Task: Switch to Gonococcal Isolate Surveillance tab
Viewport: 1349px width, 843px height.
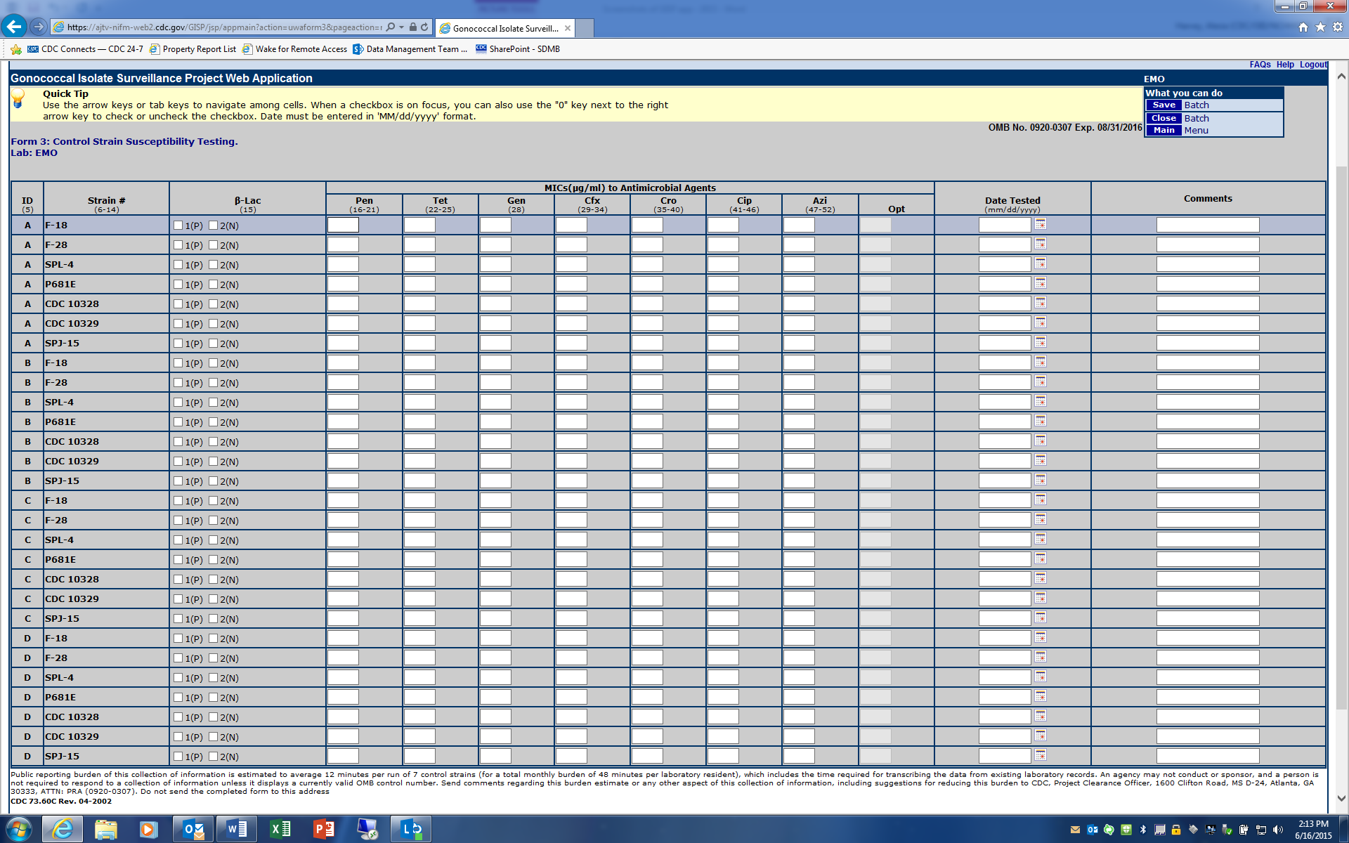Action: point(504,28)
